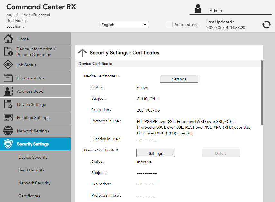Click the refresh arrows icon
This screenshot has height=202, width=275.
pos(267,24)
